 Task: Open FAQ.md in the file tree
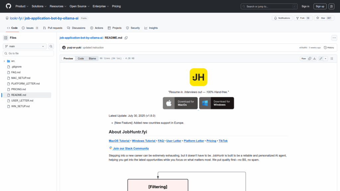click(x=16, y=72)
